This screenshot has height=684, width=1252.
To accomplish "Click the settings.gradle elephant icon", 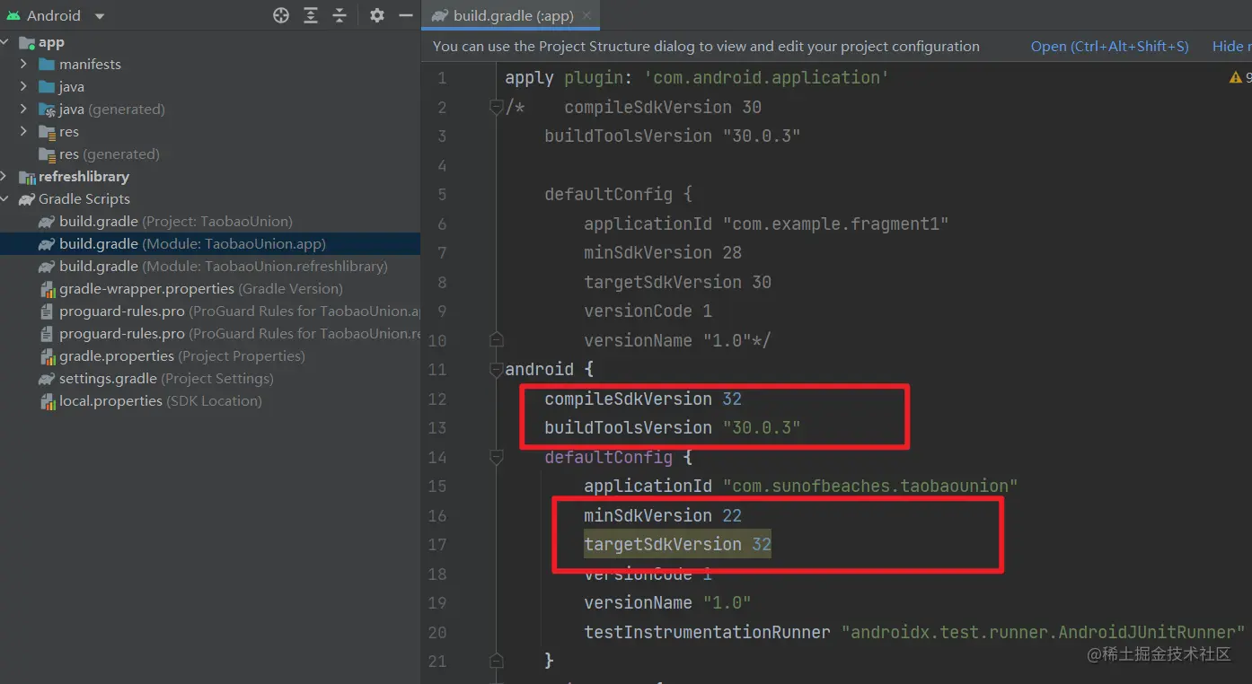I will click(x=47, y=379).
